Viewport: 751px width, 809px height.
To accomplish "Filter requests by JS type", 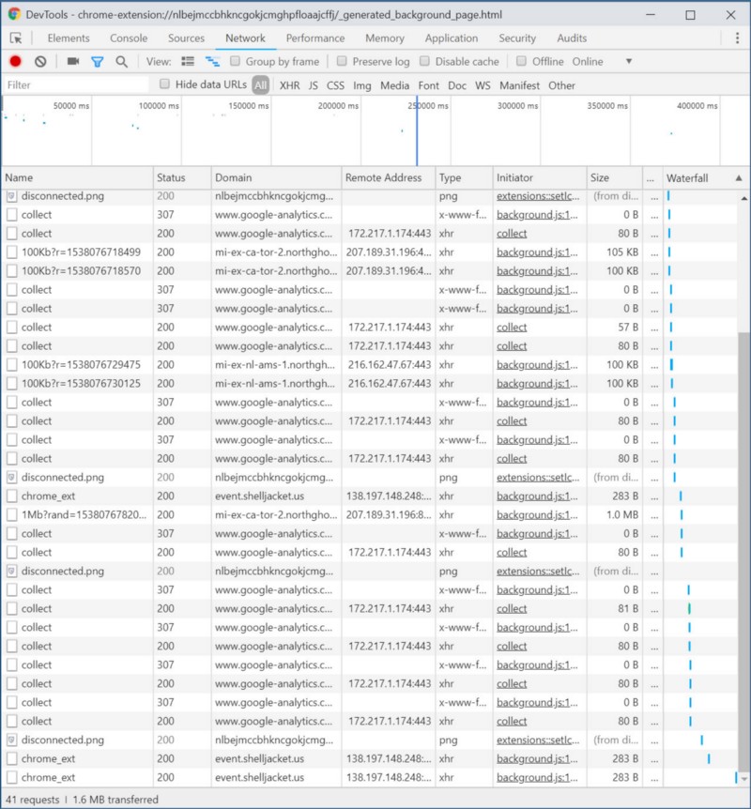I will coord(314,85).
